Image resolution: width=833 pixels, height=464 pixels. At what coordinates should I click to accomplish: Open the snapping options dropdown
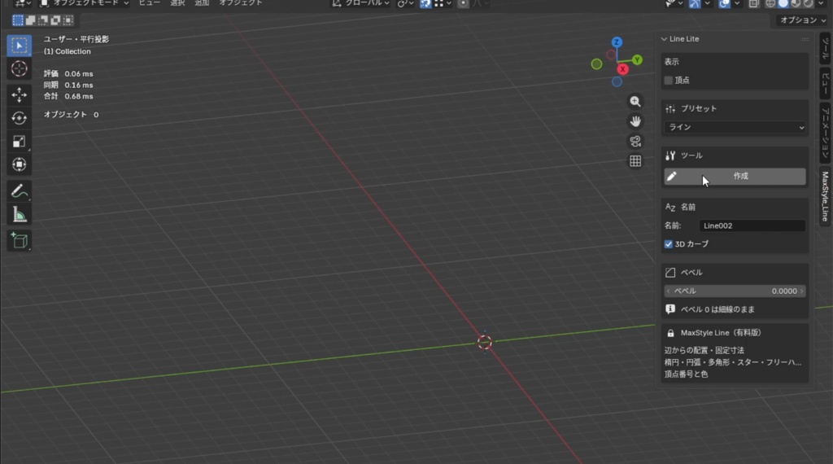[443, 3]
